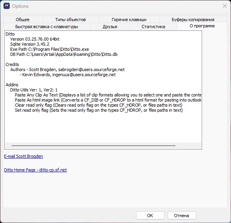Click the Set read only flag line
This screenshot has height=223, width=231.
click(99, 110)
